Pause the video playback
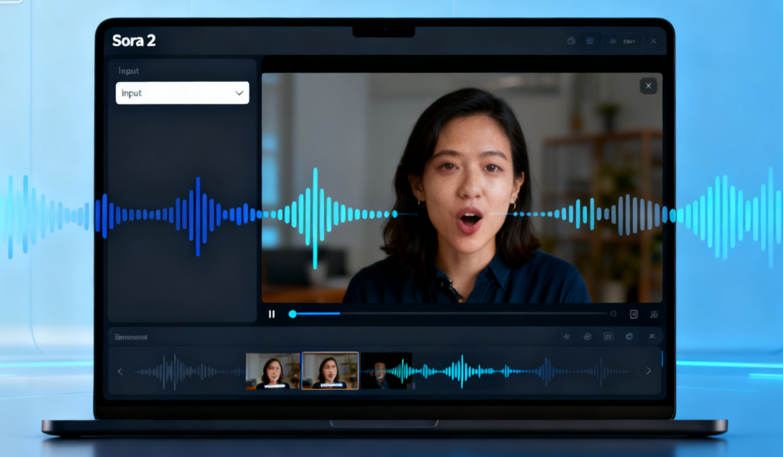 (x=272, y=314)
